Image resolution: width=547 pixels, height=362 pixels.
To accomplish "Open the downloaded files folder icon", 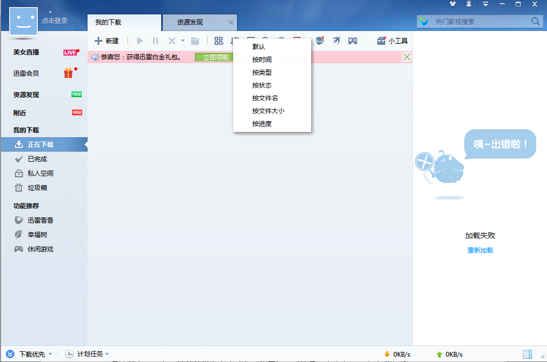I will [195, 41].
